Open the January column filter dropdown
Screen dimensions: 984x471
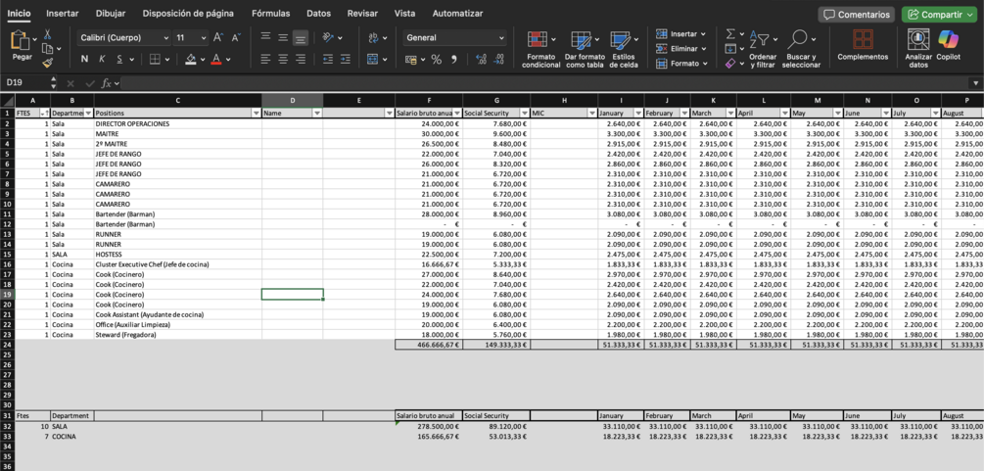coord(638,113)
